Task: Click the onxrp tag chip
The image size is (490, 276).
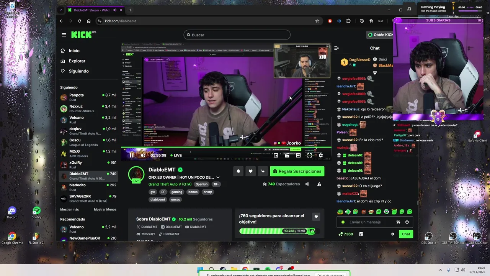Action: 208,192
